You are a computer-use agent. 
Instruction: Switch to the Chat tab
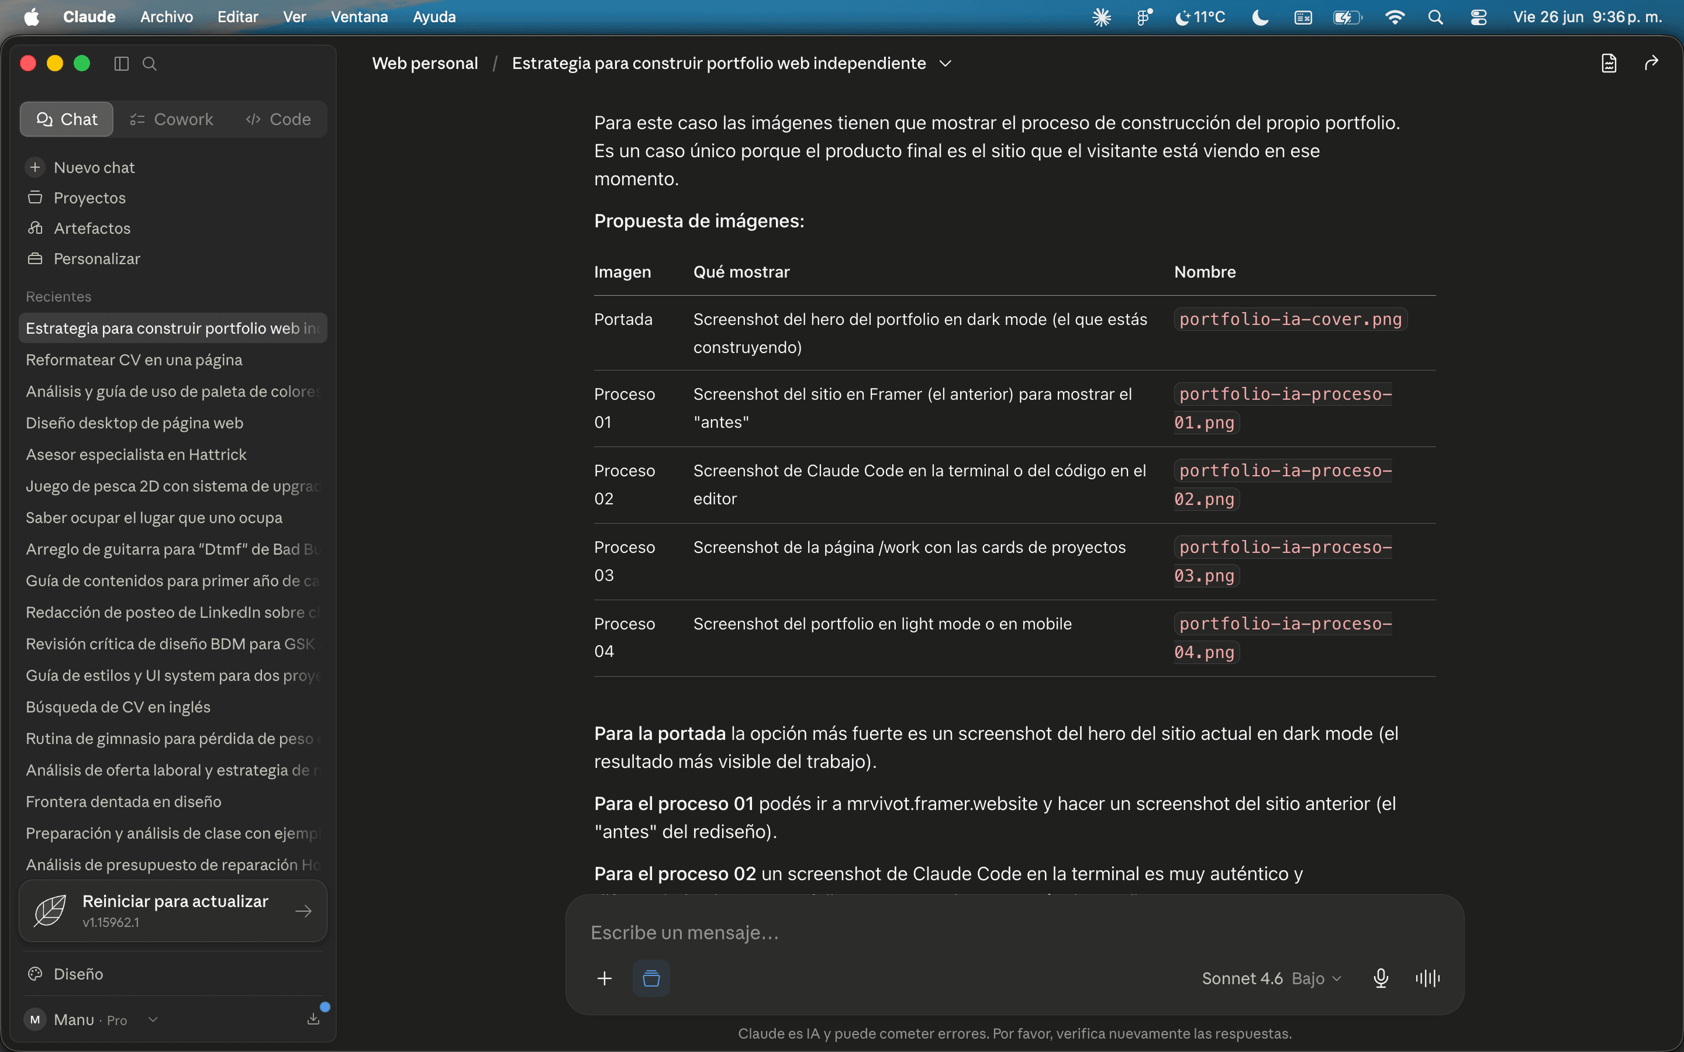(67, 120)
